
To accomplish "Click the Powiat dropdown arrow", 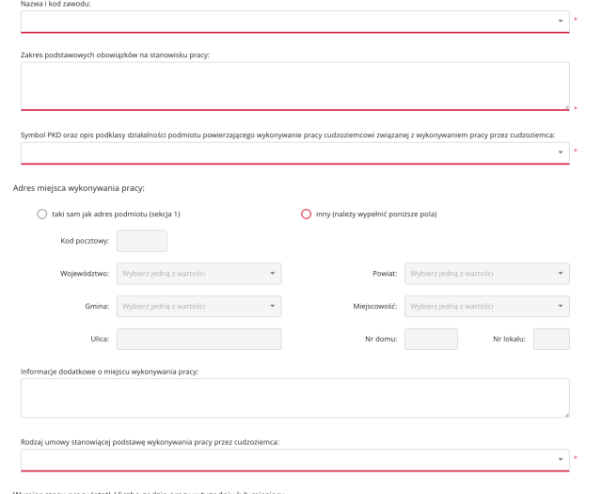I will coord(561,273).
